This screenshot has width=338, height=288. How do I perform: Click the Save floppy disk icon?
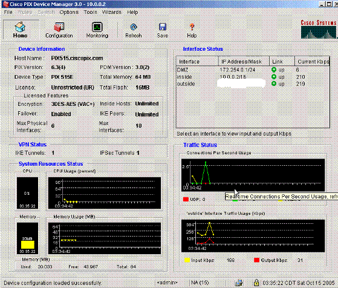click(162, 27)
